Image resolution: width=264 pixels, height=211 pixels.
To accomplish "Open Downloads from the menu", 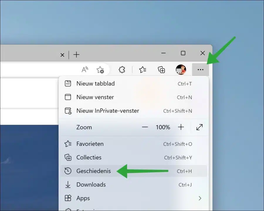I will click(134, 185).
